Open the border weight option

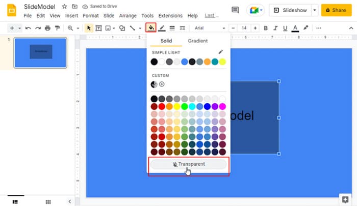tap(172, 28)
